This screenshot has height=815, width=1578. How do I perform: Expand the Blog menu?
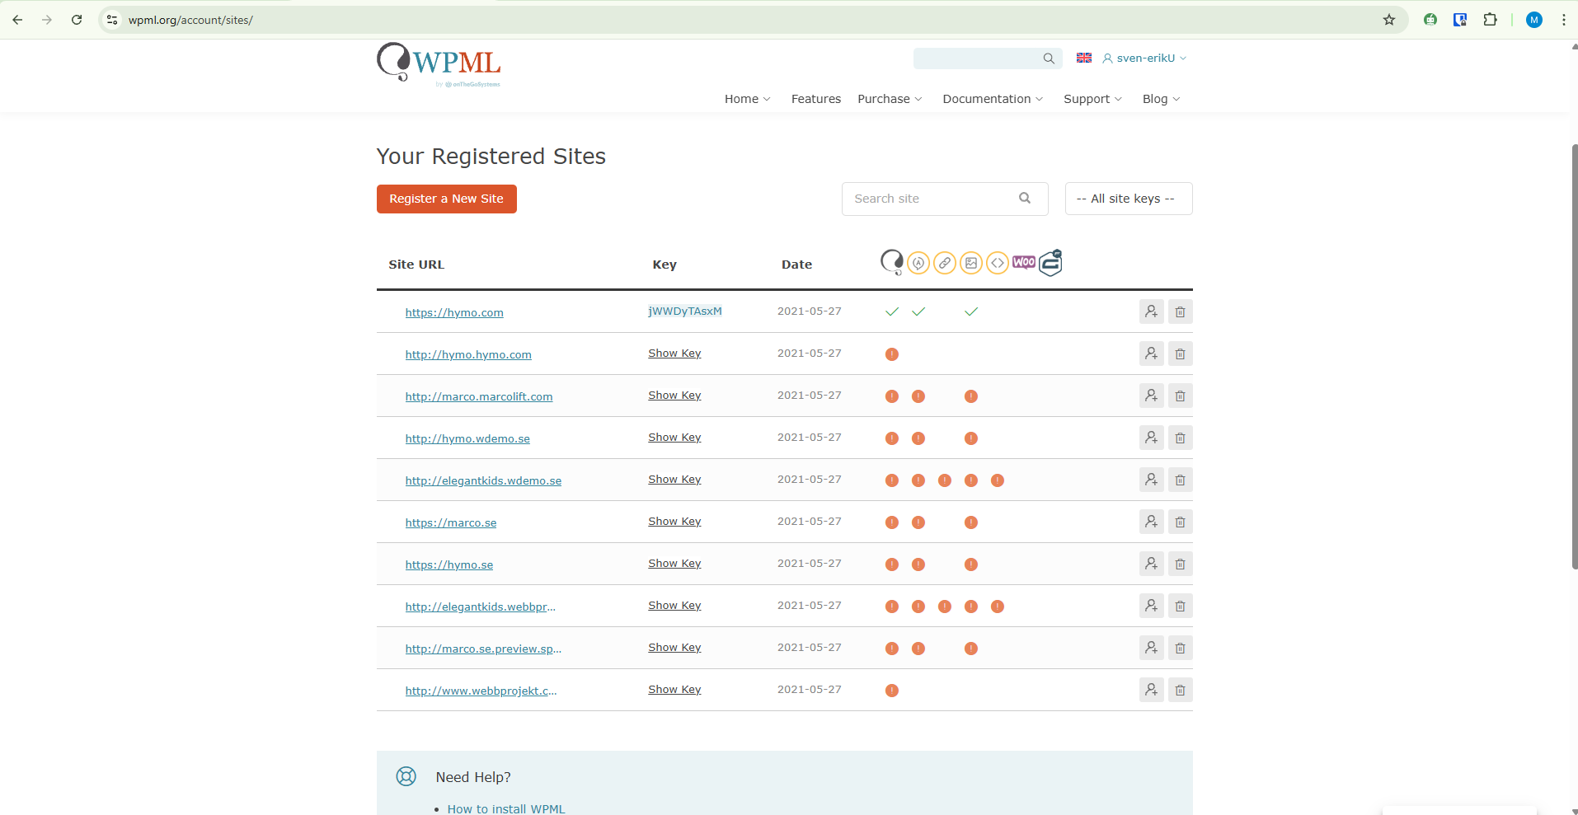pyautogui.click(x=1162, y=99)
